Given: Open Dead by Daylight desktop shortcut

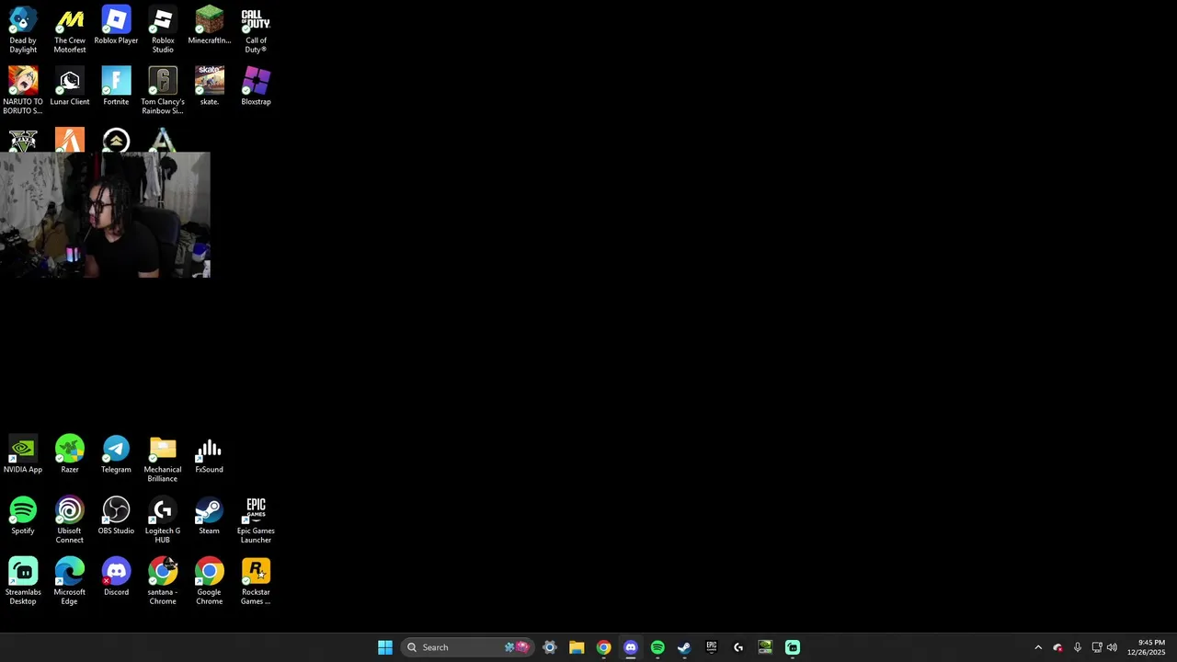Looking at the screenshot, I should [x=23, y=29].
